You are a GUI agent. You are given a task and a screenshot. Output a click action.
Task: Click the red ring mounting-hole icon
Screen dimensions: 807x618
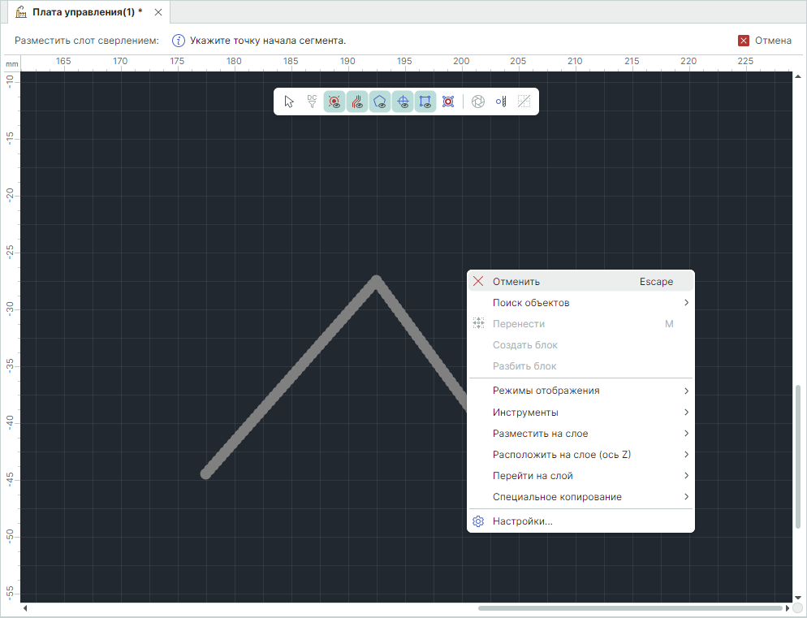coord(448,102)
